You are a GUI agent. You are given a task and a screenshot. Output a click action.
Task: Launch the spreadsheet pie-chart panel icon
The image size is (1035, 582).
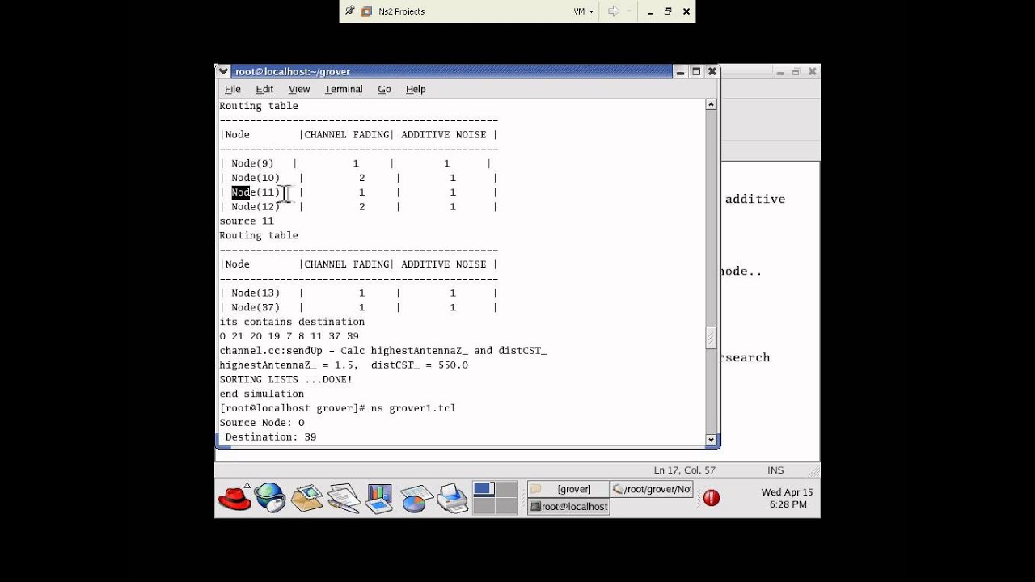click(416, 498)
